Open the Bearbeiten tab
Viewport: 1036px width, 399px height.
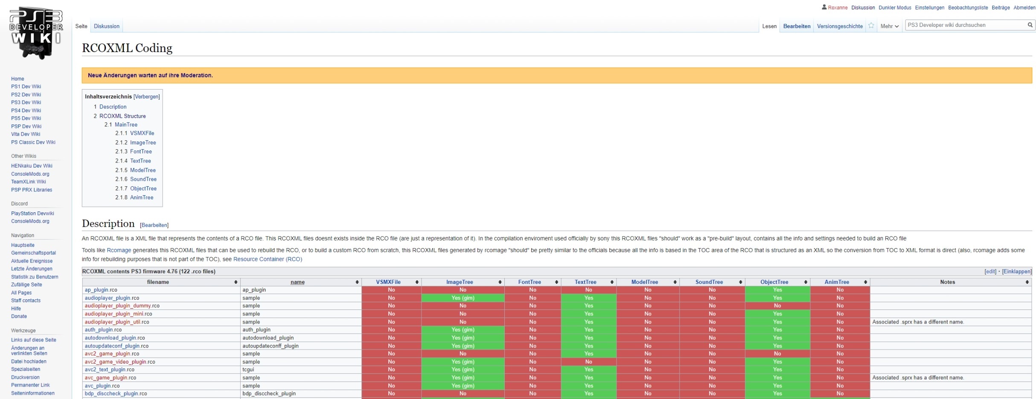click(797, 26)
